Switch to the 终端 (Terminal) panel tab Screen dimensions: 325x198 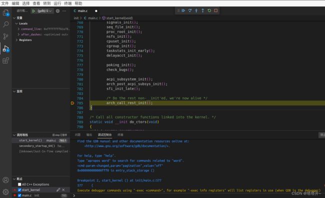click(120, 135)
